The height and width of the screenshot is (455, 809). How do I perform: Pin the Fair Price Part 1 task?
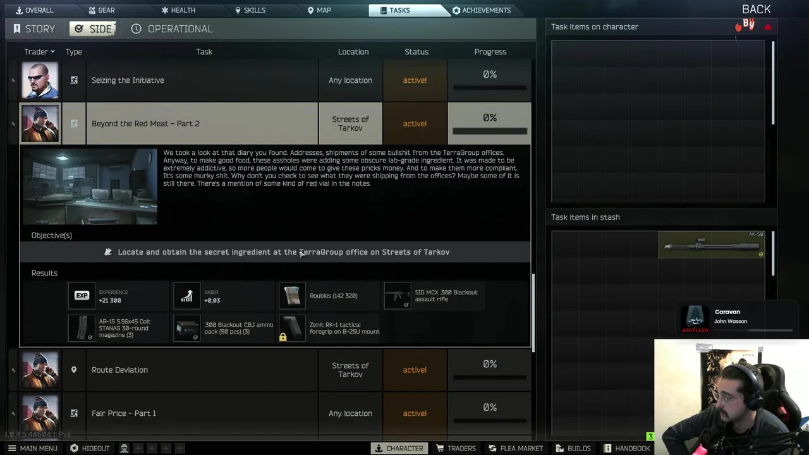(x=13, y=413)
